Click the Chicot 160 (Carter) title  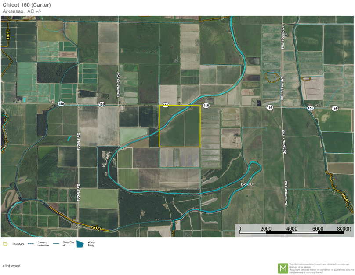(26, 4)
